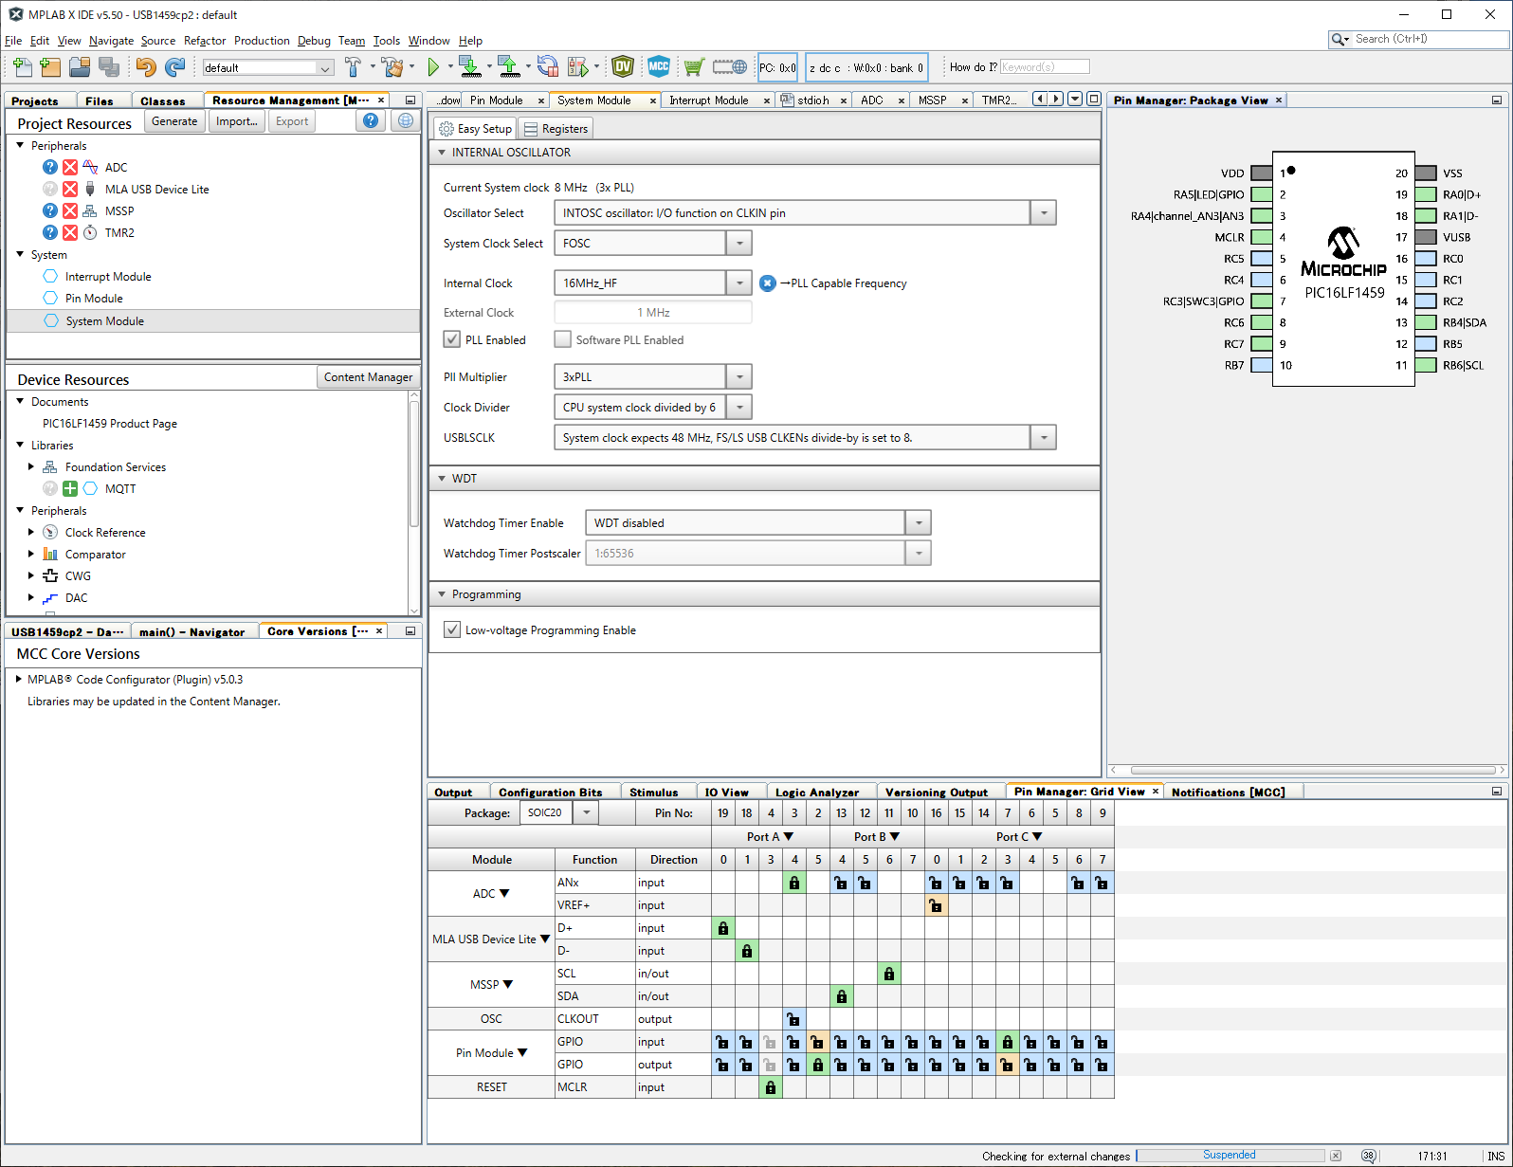Open Microchip store shopping cart icon

pos(694,66)
